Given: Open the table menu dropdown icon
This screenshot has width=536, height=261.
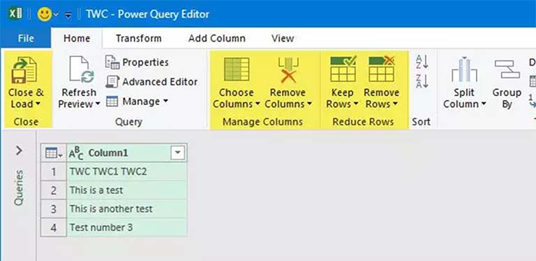Looking at the screenshot, I should point(54,154).
